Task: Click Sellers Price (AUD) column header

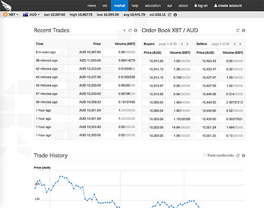Action: (x=205, y=53)
